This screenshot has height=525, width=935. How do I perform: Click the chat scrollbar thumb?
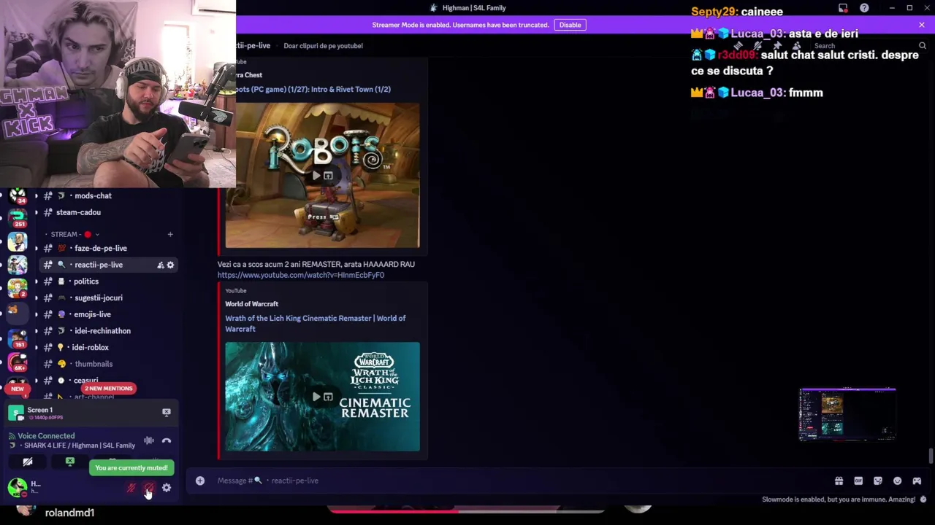click(x=931, y=456)
